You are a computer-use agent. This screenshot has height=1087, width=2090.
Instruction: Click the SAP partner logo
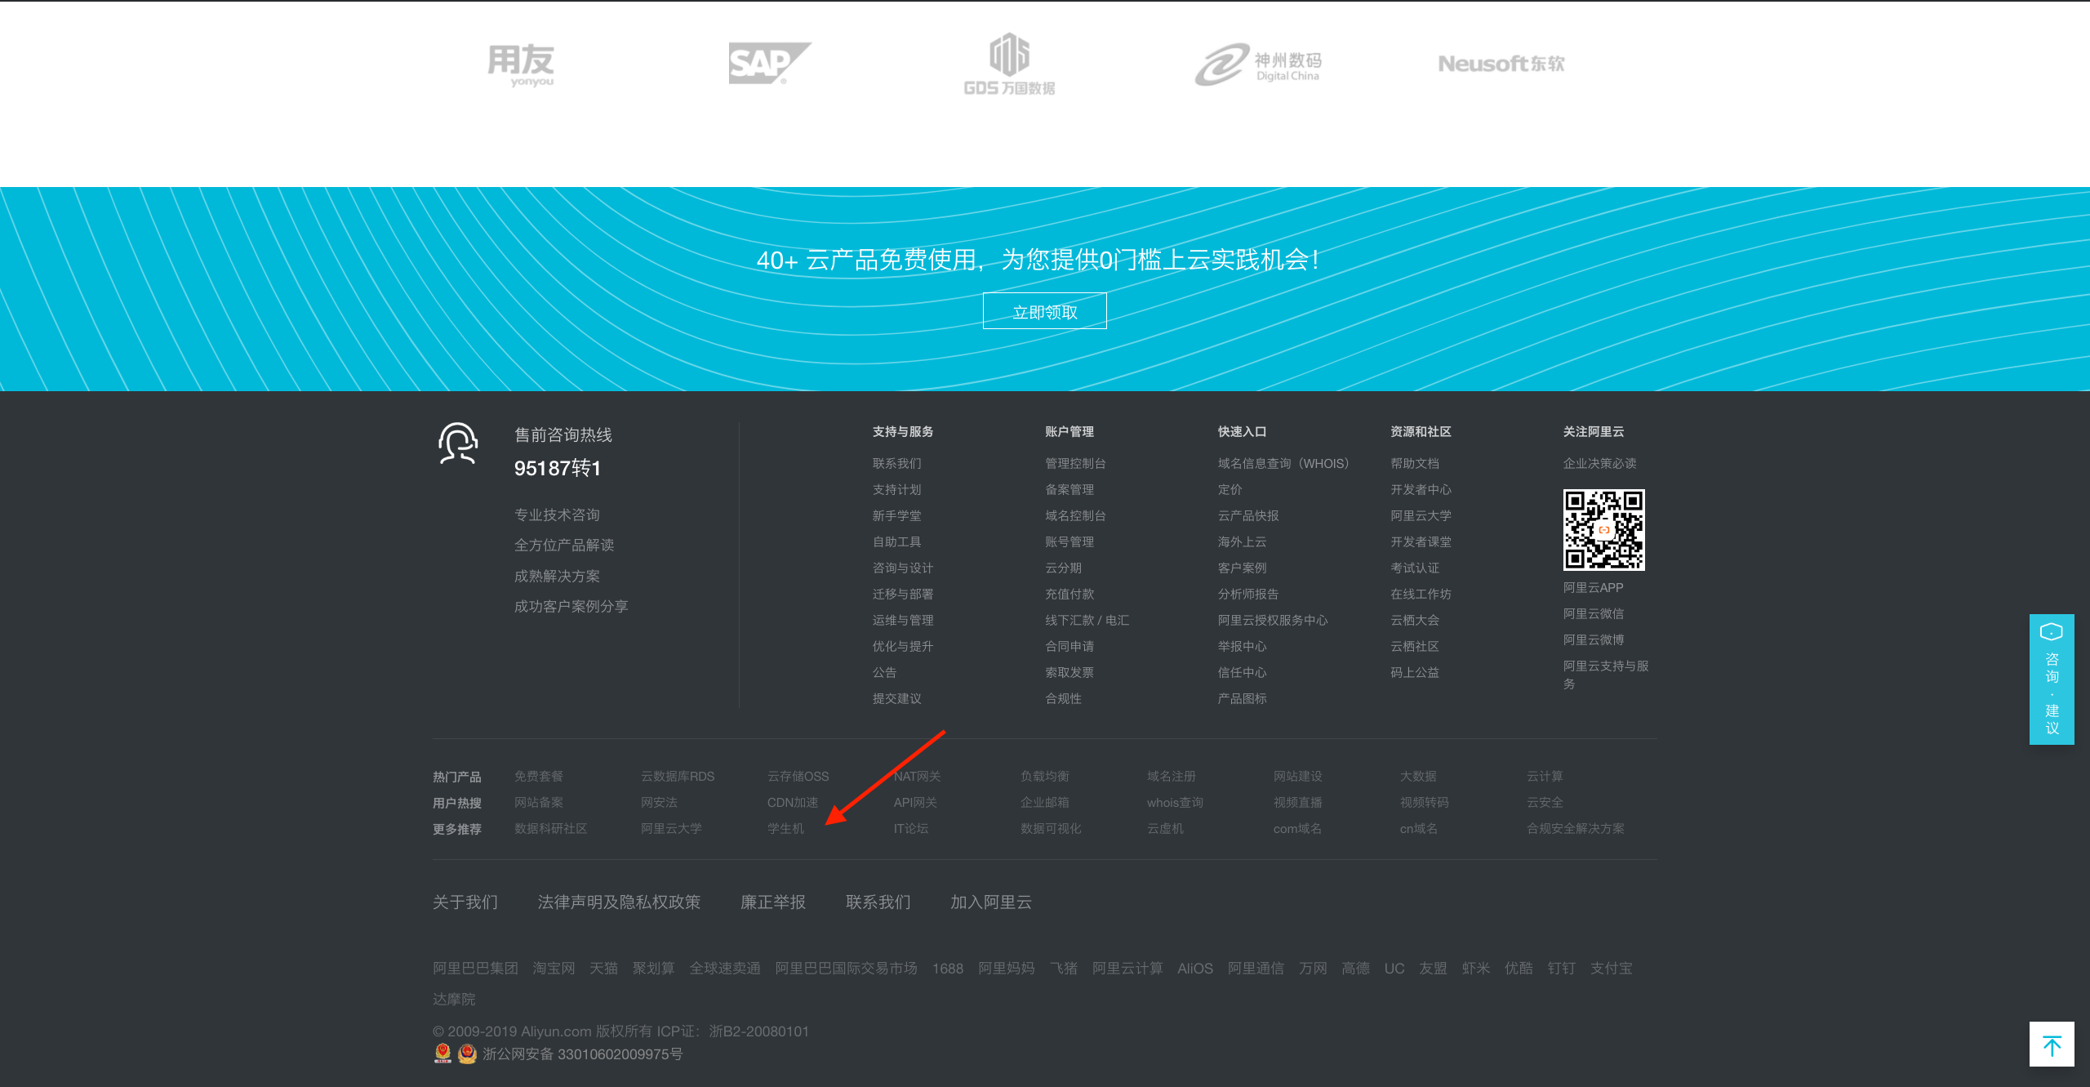coord(769,64)
